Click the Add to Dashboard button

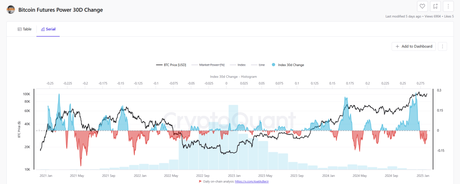413,46
